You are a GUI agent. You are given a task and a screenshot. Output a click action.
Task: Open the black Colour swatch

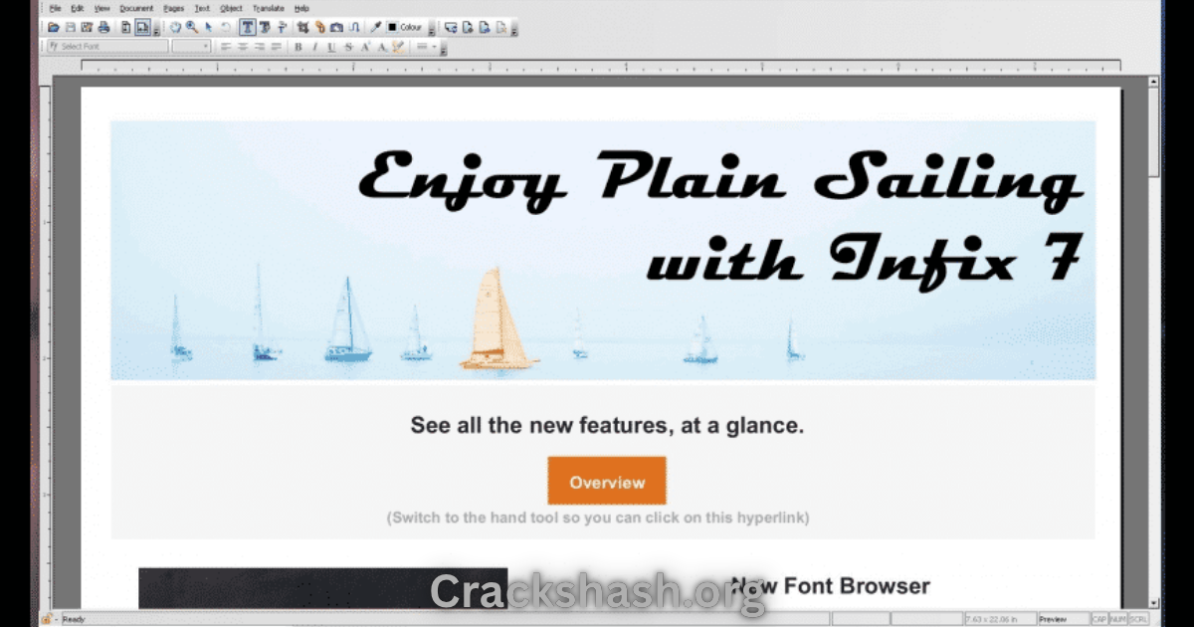point(392,28)
